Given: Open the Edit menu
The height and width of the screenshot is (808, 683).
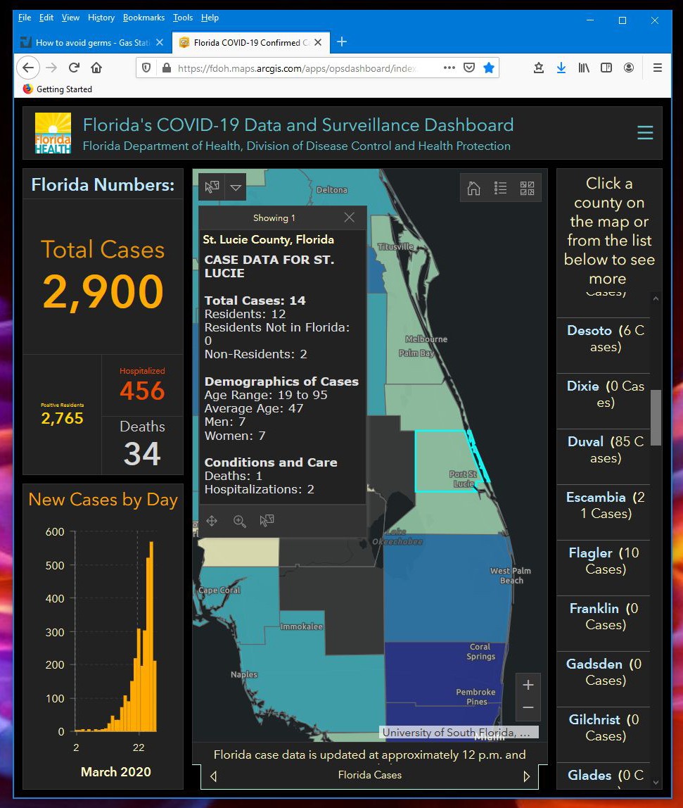Looking at the screenshot, I should [46, 18].
